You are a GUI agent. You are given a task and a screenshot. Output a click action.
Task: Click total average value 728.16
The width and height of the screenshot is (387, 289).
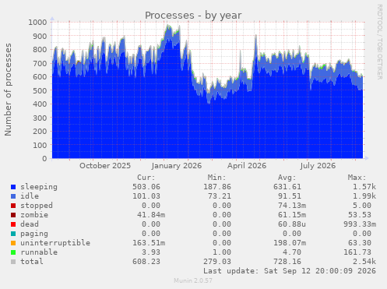click(287, 262)
